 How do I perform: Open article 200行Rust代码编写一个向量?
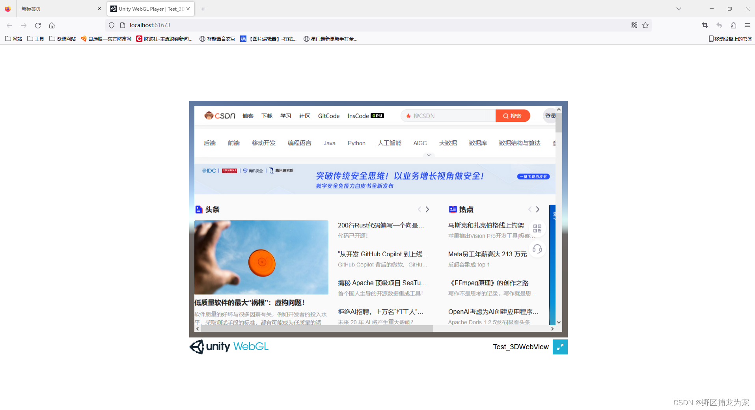(x=381, y=225)
